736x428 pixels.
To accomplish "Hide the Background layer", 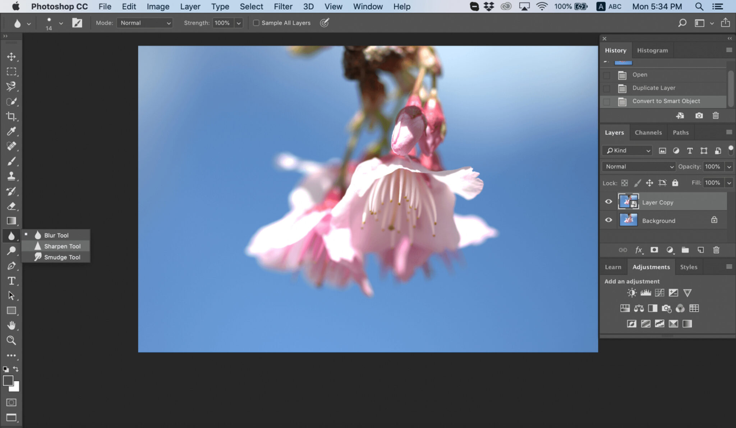I will point(608,220).
